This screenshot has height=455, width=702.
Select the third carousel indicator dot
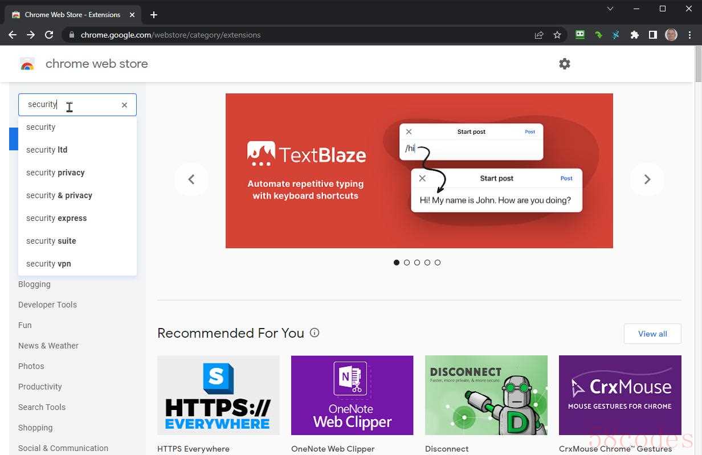tap(417, 263)
